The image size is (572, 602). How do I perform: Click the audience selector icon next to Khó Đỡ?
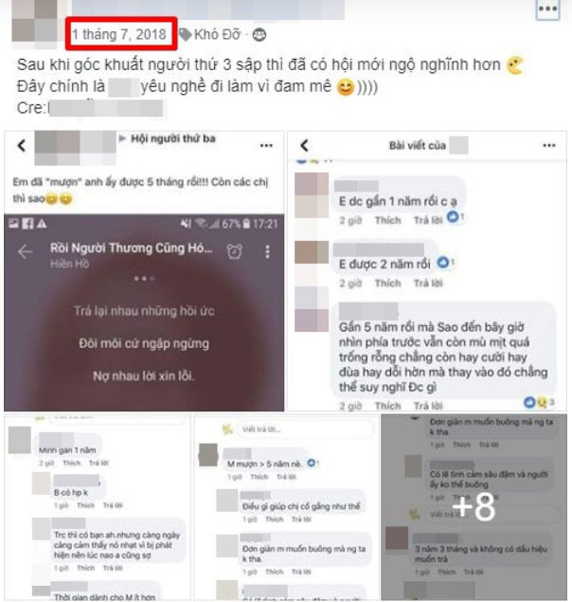click(x=259, y=35)
